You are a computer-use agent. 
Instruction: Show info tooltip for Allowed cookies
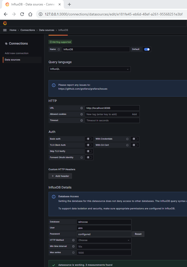pyautogui.click(x=81, y=114)
